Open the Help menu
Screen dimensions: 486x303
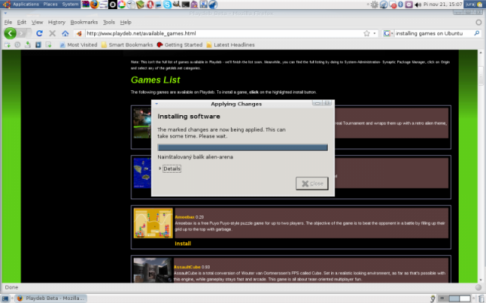pyautogui.click(x=125, y=22)
